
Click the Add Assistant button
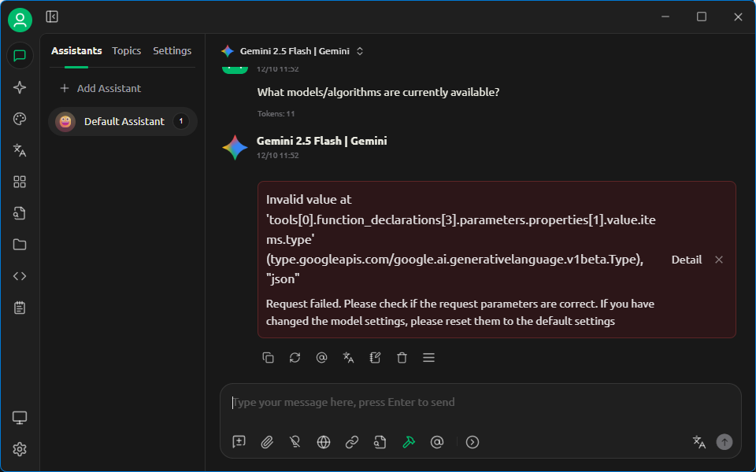[x=101, y=88]
